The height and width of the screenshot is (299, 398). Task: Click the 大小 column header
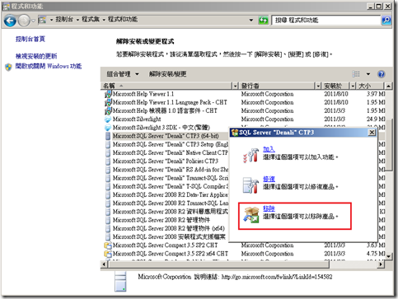pyautogui.click(x=370, y=86)
